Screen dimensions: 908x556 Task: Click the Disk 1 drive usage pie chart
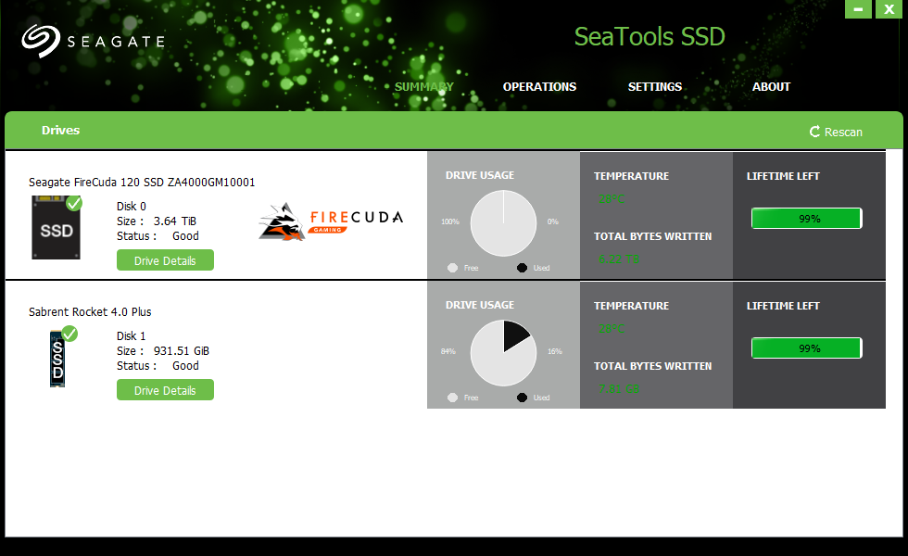[x=503, y=353]
